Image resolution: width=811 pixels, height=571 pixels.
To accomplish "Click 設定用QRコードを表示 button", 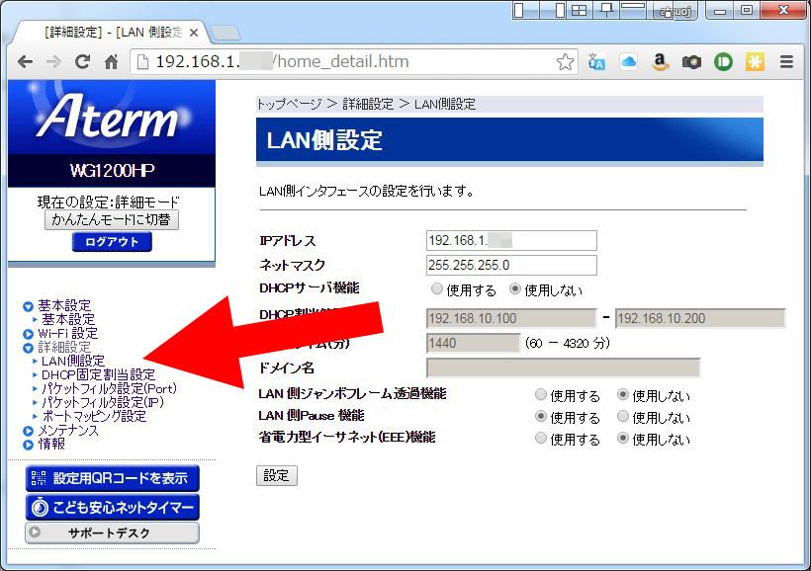I will (x=112, y=478).
